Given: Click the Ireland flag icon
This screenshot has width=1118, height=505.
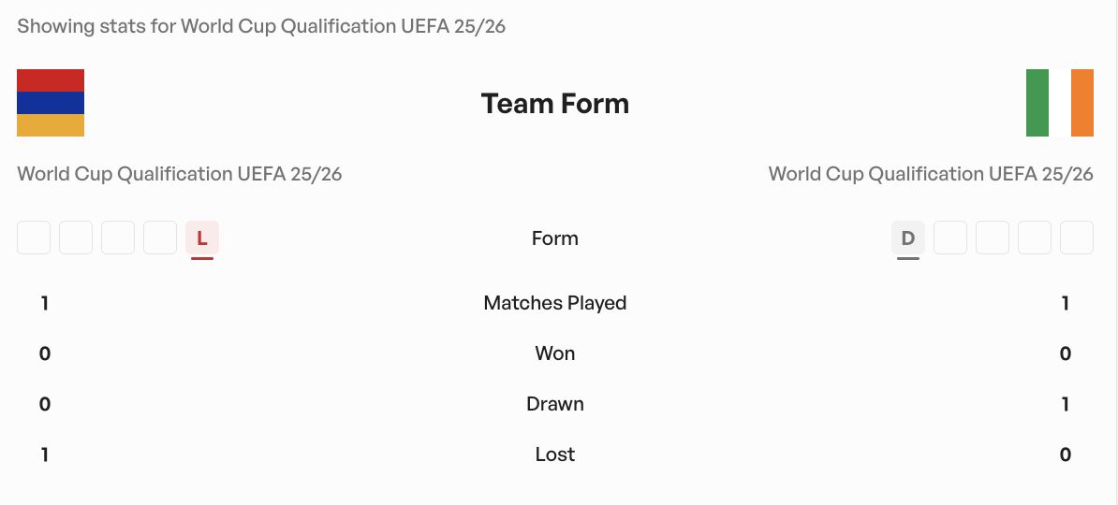Looking at the screenshot, I should [x=1060, y=103].
